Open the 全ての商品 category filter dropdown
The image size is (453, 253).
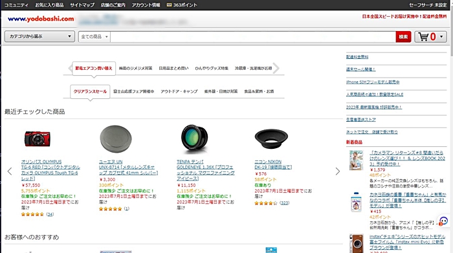coord(94,37)
